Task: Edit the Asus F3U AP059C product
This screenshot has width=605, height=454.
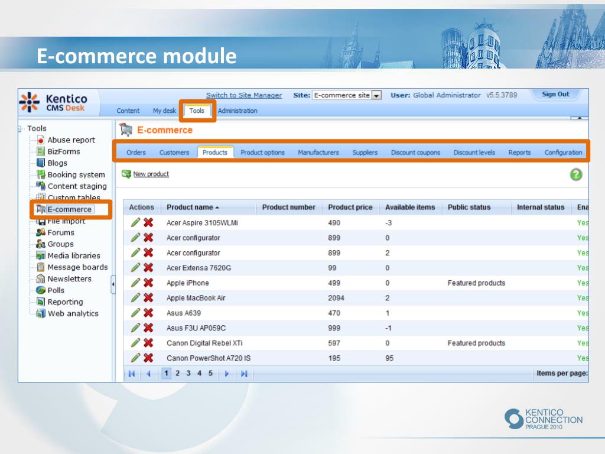Action: click(135, 327)
